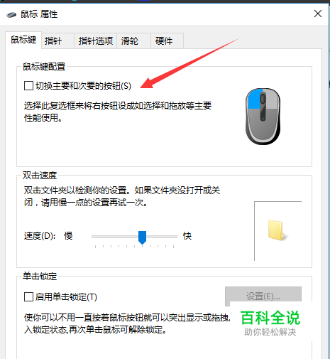Click the 双击速度 group title
This screenshot has width=330, height=359.
(x=40, y=176)
